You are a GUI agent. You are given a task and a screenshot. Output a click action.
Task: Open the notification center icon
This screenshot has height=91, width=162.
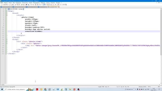click(159, 89)
